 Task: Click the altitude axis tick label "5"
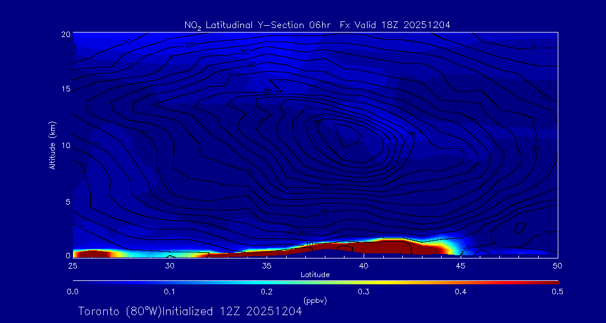click(68, 202)
